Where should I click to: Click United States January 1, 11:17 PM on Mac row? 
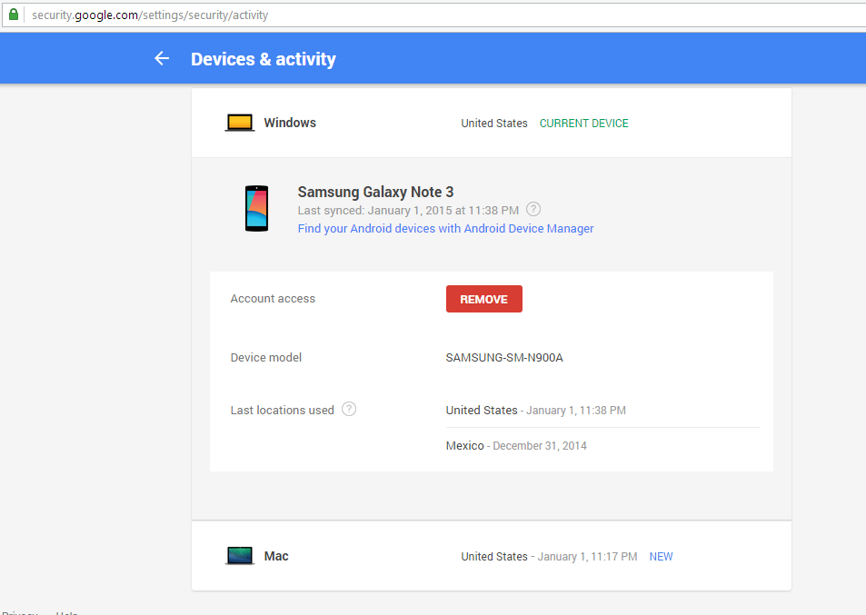549,557
